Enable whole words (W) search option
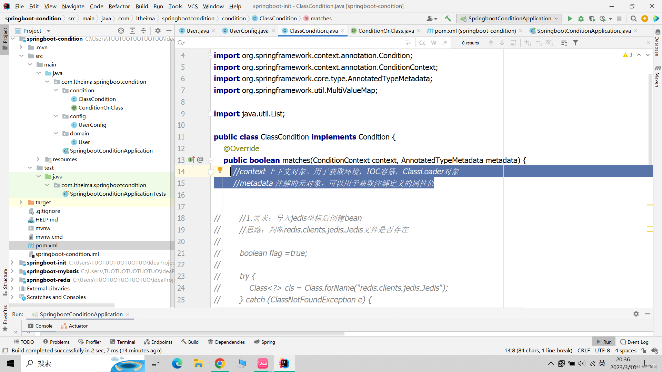Image resolution: width=662 pixels, height=372 pixels. pyautogui.click(x=434, y=43)
